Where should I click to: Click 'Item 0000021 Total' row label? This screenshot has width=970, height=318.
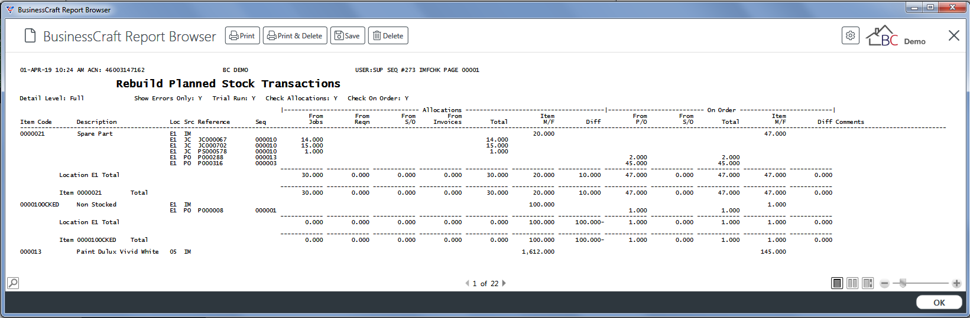103,193
